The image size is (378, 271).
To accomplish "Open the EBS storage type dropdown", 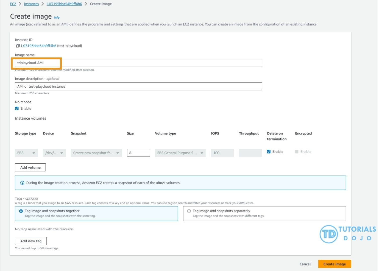I will coord(26,153).
